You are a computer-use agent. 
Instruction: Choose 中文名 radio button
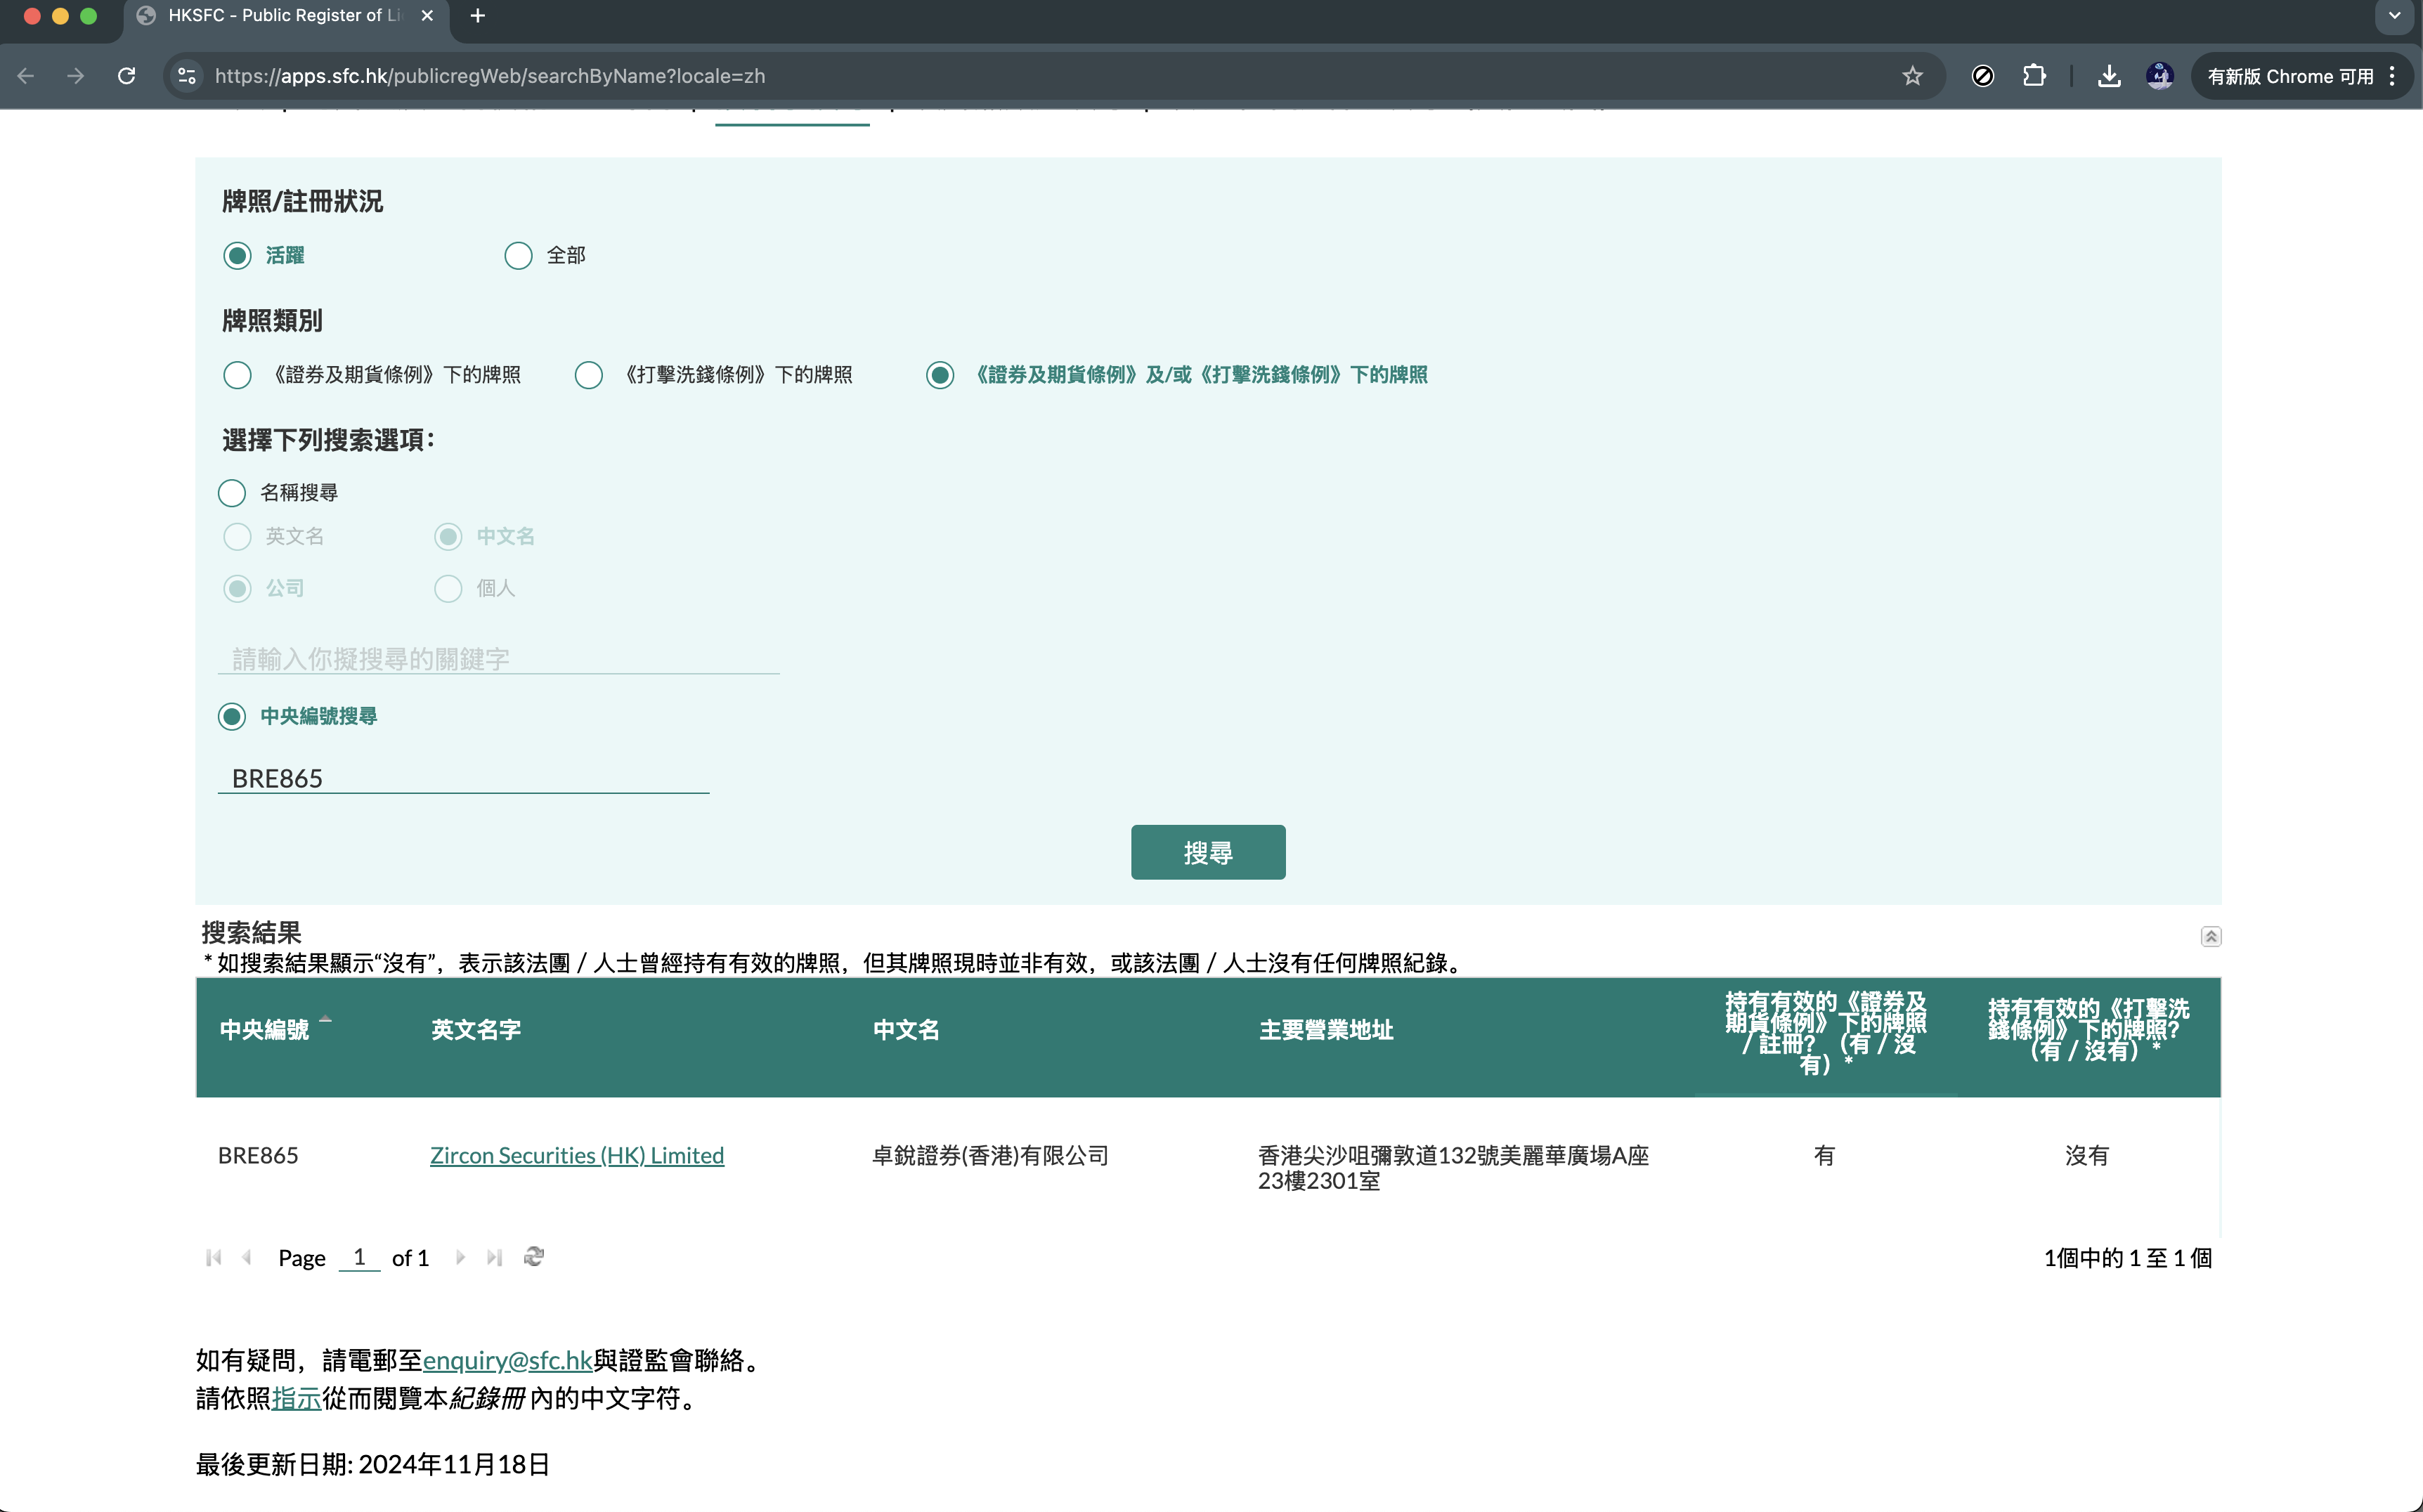[448, 537]
